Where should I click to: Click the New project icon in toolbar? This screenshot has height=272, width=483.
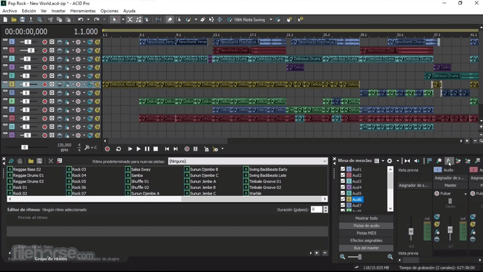[5, 20]
